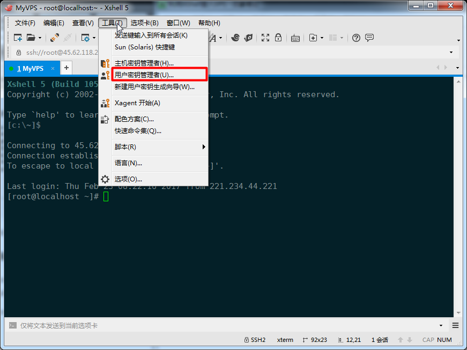This screenshot has width=467, height=350.
Task: Click the tab arrangement layout icon
Action: [333, 38]
